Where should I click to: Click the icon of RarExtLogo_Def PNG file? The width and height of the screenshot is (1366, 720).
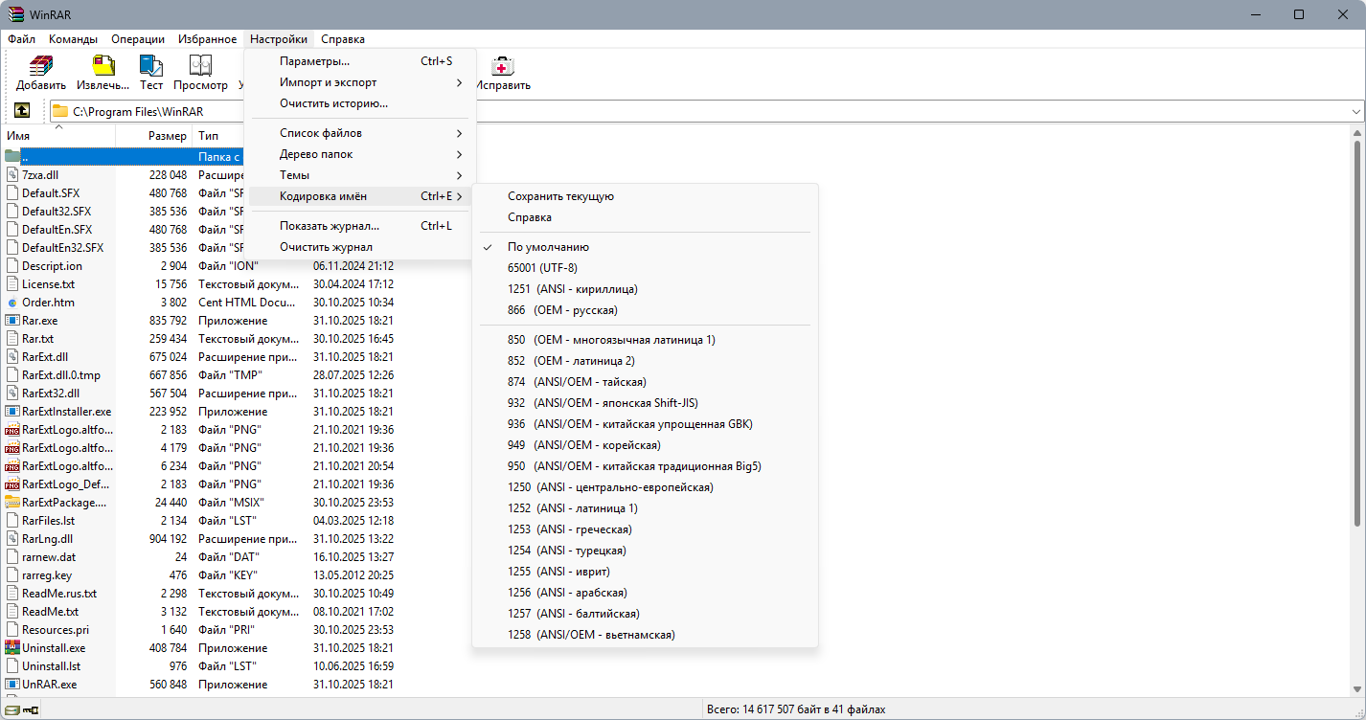12,484
